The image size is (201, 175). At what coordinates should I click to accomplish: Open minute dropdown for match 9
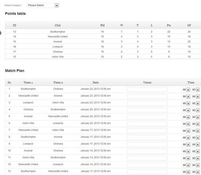pyautogui.click(x=196, y=145)
